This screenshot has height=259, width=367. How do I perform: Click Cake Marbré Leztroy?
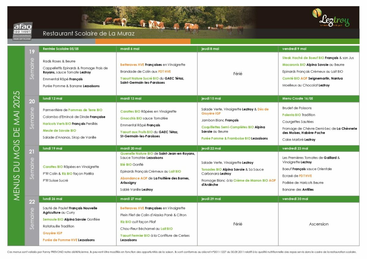[299, 140]
